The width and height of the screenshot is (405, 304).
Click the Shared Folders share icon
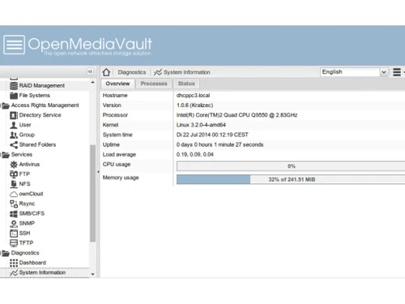point(14,144)
